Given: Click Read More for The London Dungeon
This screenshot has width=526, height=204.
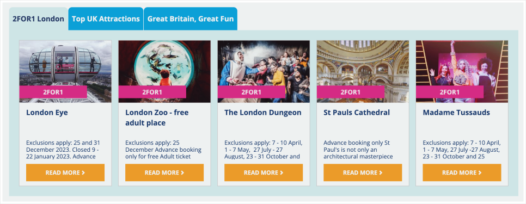Looking at the screenshot, I should (x=264, y=172).
